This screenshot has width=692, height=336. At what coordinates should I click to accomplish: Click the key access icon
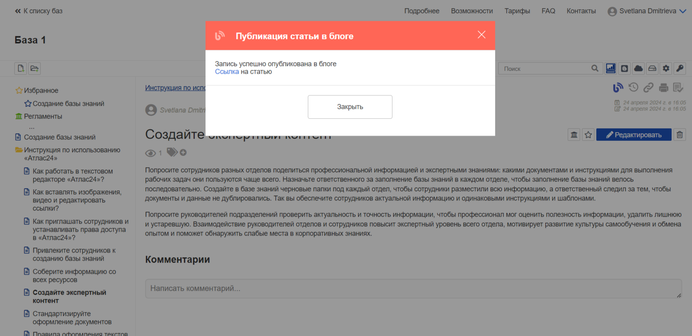(x=680, y=68)
